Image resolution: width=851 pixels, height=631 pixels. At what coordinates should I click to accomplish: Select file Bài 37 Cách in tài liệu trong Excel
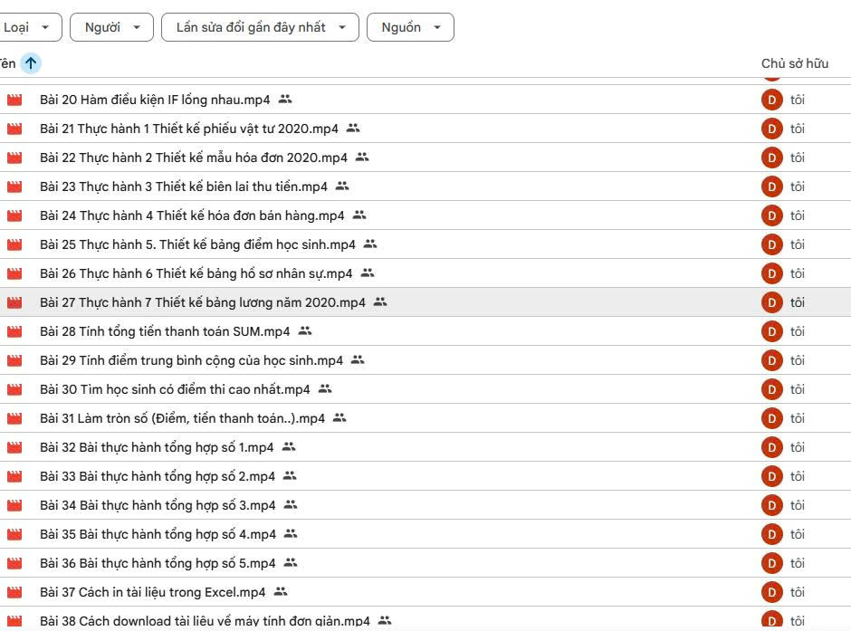(152, 592)
